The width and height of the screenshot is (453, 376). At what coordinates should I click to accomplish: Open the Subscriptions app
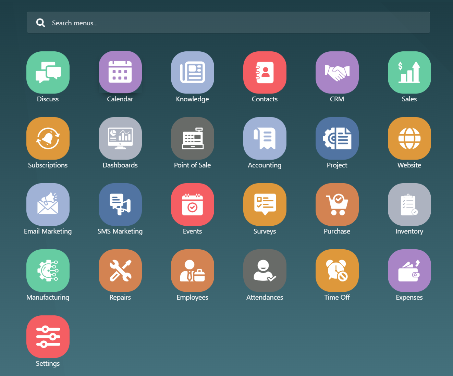click(48, 138)
